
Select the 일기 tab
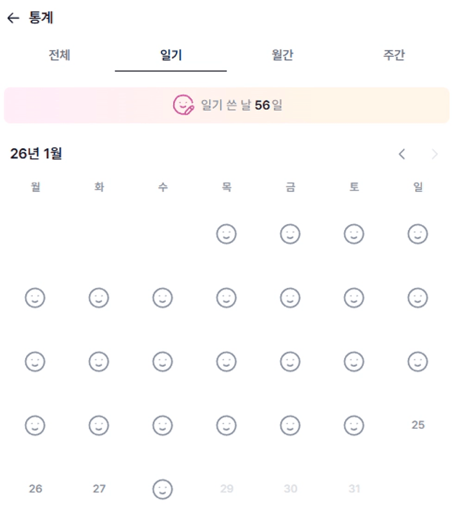[171, 55]
